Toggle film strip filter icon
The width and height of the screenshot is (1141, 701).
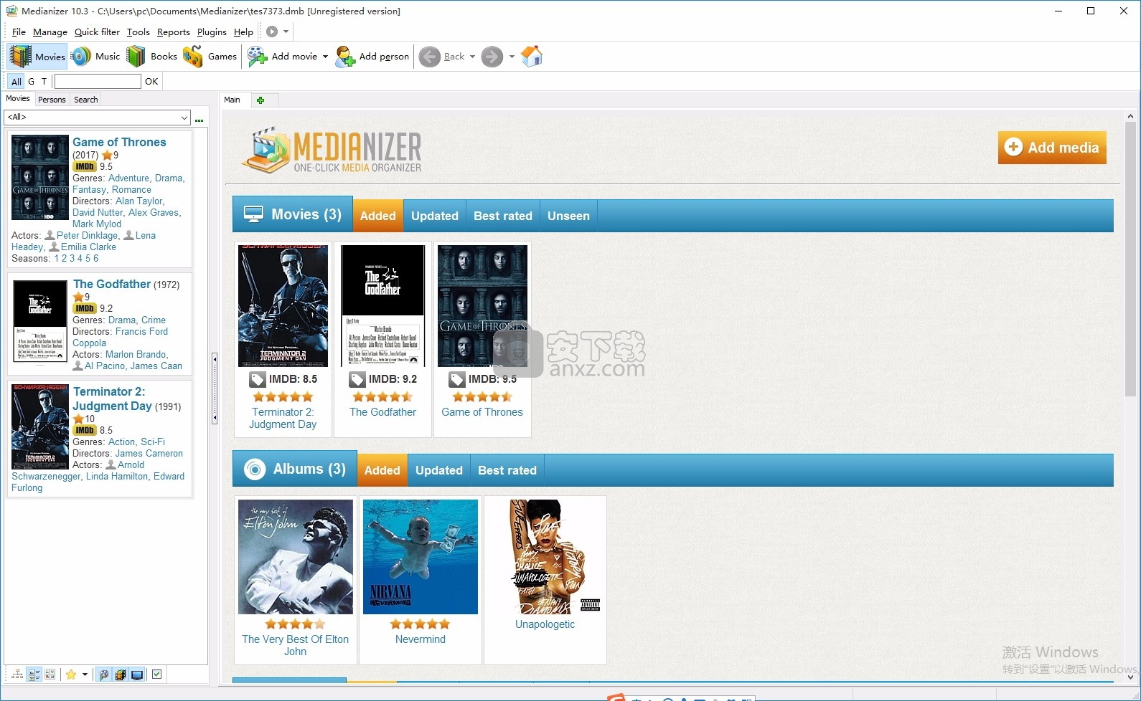[x=121, y=674]
